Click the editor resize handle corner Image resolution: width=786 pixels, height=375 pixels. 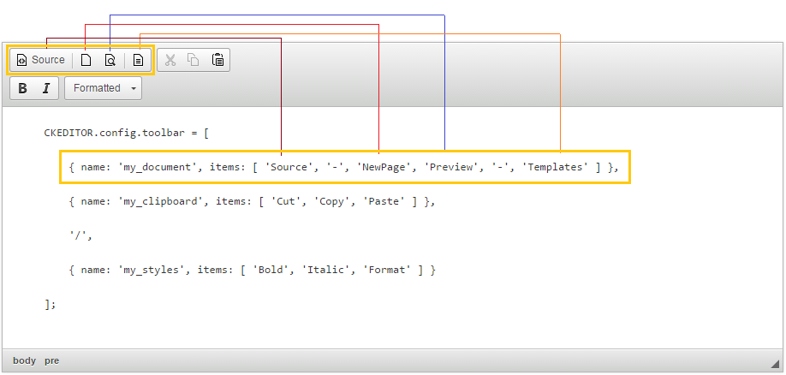tap(775, 364)
